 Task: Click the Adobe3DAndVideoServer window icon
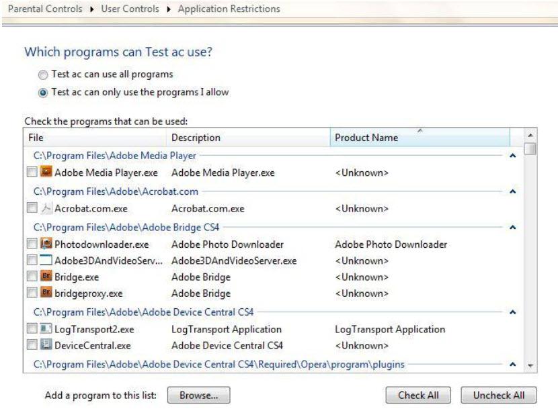pyautogui.click(x=46, y=261)
